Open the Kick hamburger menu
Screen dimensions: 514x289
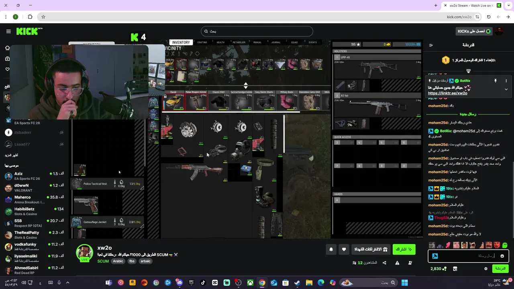click(x=8, y=31)
